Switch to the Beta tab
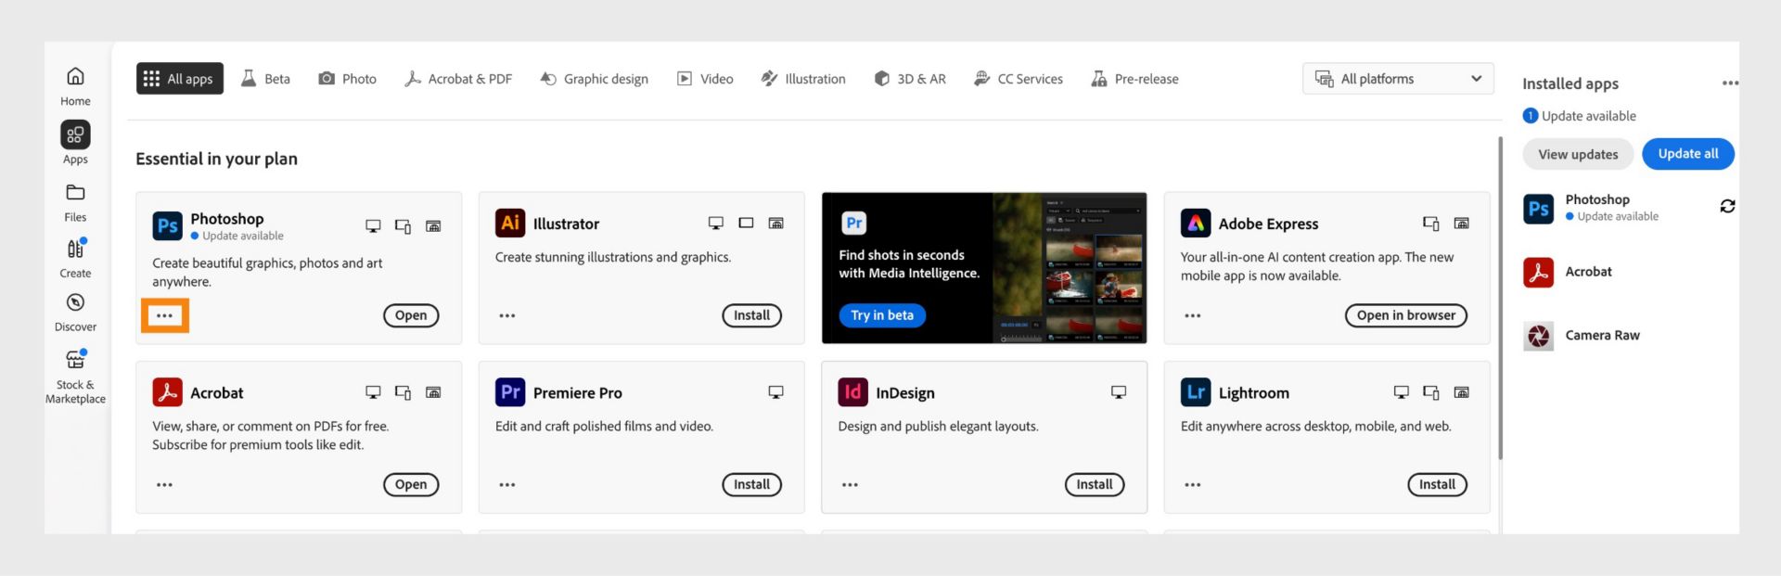 [265, 79]
